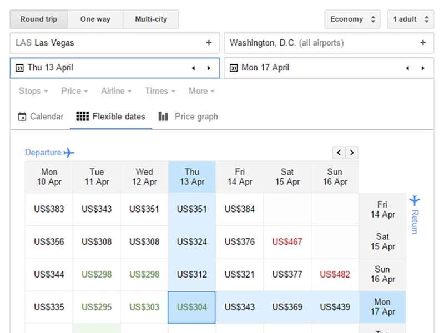Pick the US$482 fare for Sun 16 Apr
Image resolution: width=444 pixels, height=333 pixels.
335,274
